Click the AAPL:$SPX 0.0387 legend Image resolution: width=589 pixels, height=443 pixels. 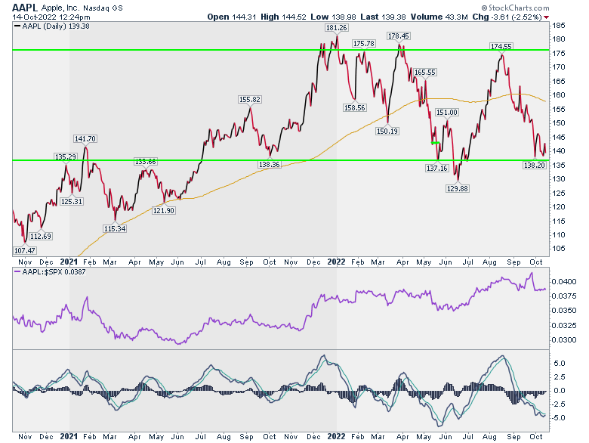51,272
